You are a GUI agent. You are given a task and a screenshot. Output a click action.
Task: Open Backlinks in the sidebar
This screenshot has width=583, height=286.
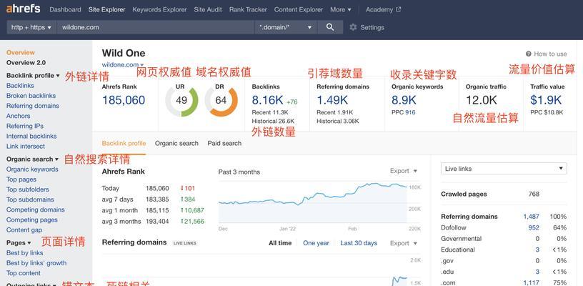click(x=20, y=86)
